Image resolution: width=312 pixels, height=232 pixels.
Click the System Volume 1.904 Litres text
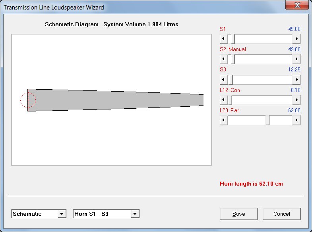pos(141,25)
